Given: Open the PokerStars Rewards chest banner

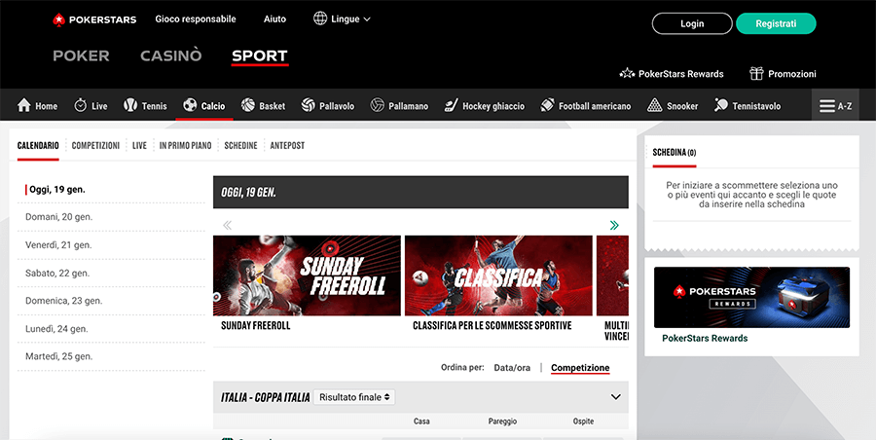Looking at the screenshot, I should point(751,298).
